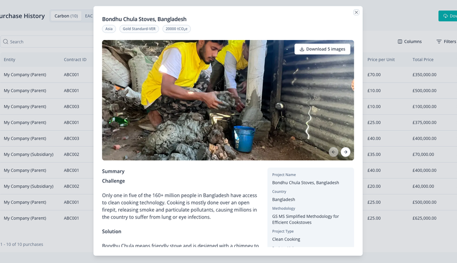The height and width of the screenshot is (263, 457).
Task: Switch to the EAC tab
Action: [89, 16]
